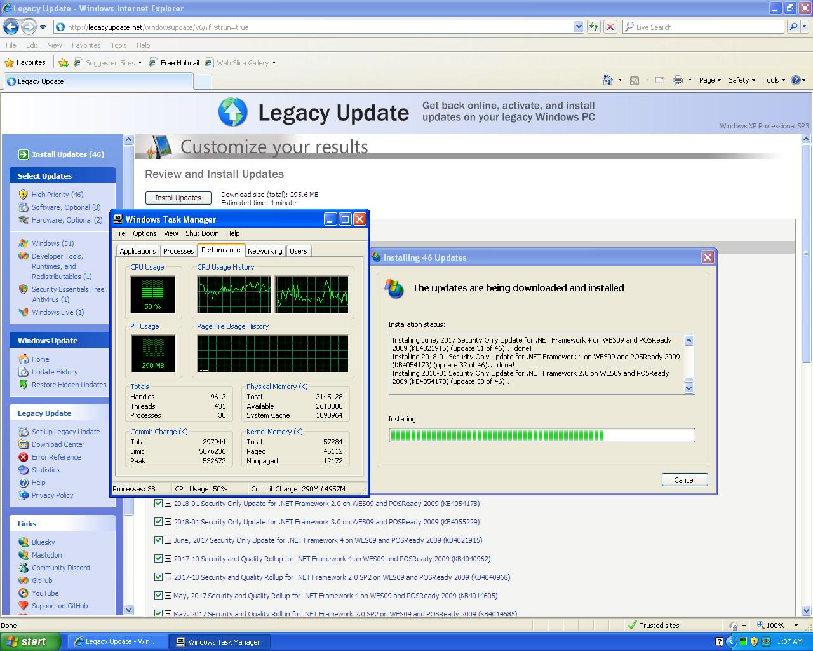Uncheck May 2017 KB4014605 rollup checkbox
Viewport: 813px width, 651px height.
click(x=158, y=596)
